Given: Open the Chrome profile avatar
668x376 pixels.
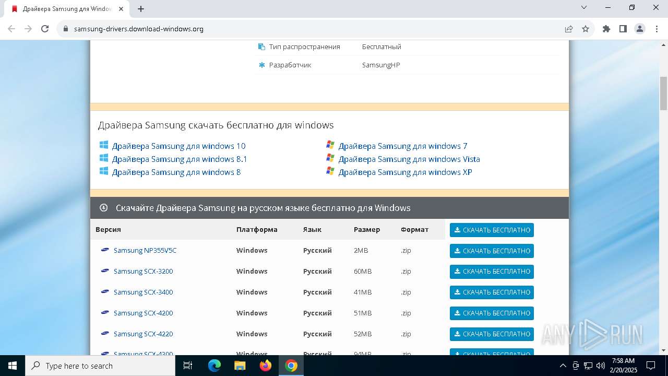Looking at the screenshot, I should coord(640,29).
